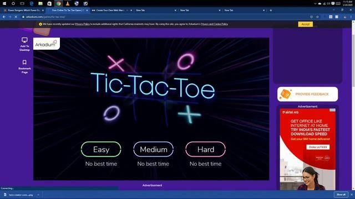Close the Create Your Own Web tab

click(131, 11)
